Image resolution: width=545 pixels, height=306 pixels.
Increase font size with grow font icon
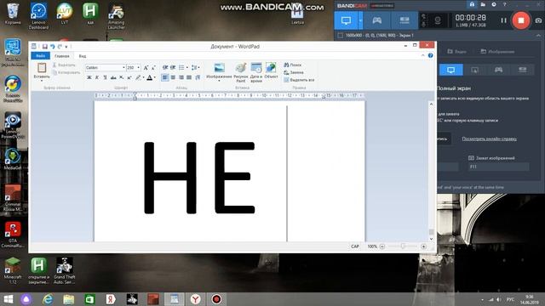146,68
